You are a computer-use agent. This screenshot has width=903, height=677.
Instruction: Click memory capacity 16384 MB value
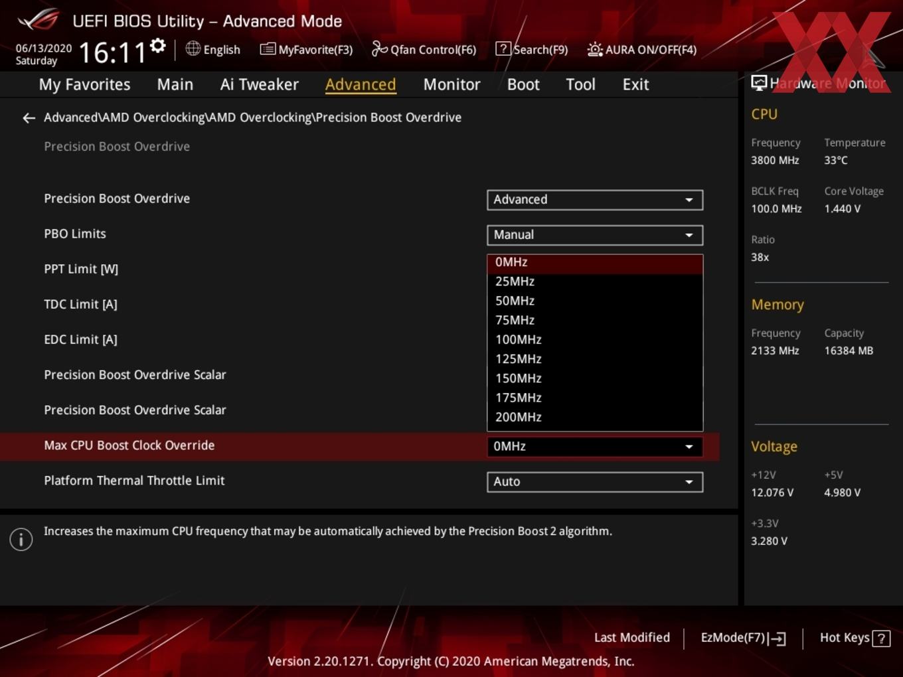pyautogui.click(x=849, y=350)
